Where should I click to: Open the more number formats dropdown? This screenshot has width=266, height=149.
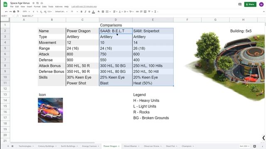[x=49, y=12]
